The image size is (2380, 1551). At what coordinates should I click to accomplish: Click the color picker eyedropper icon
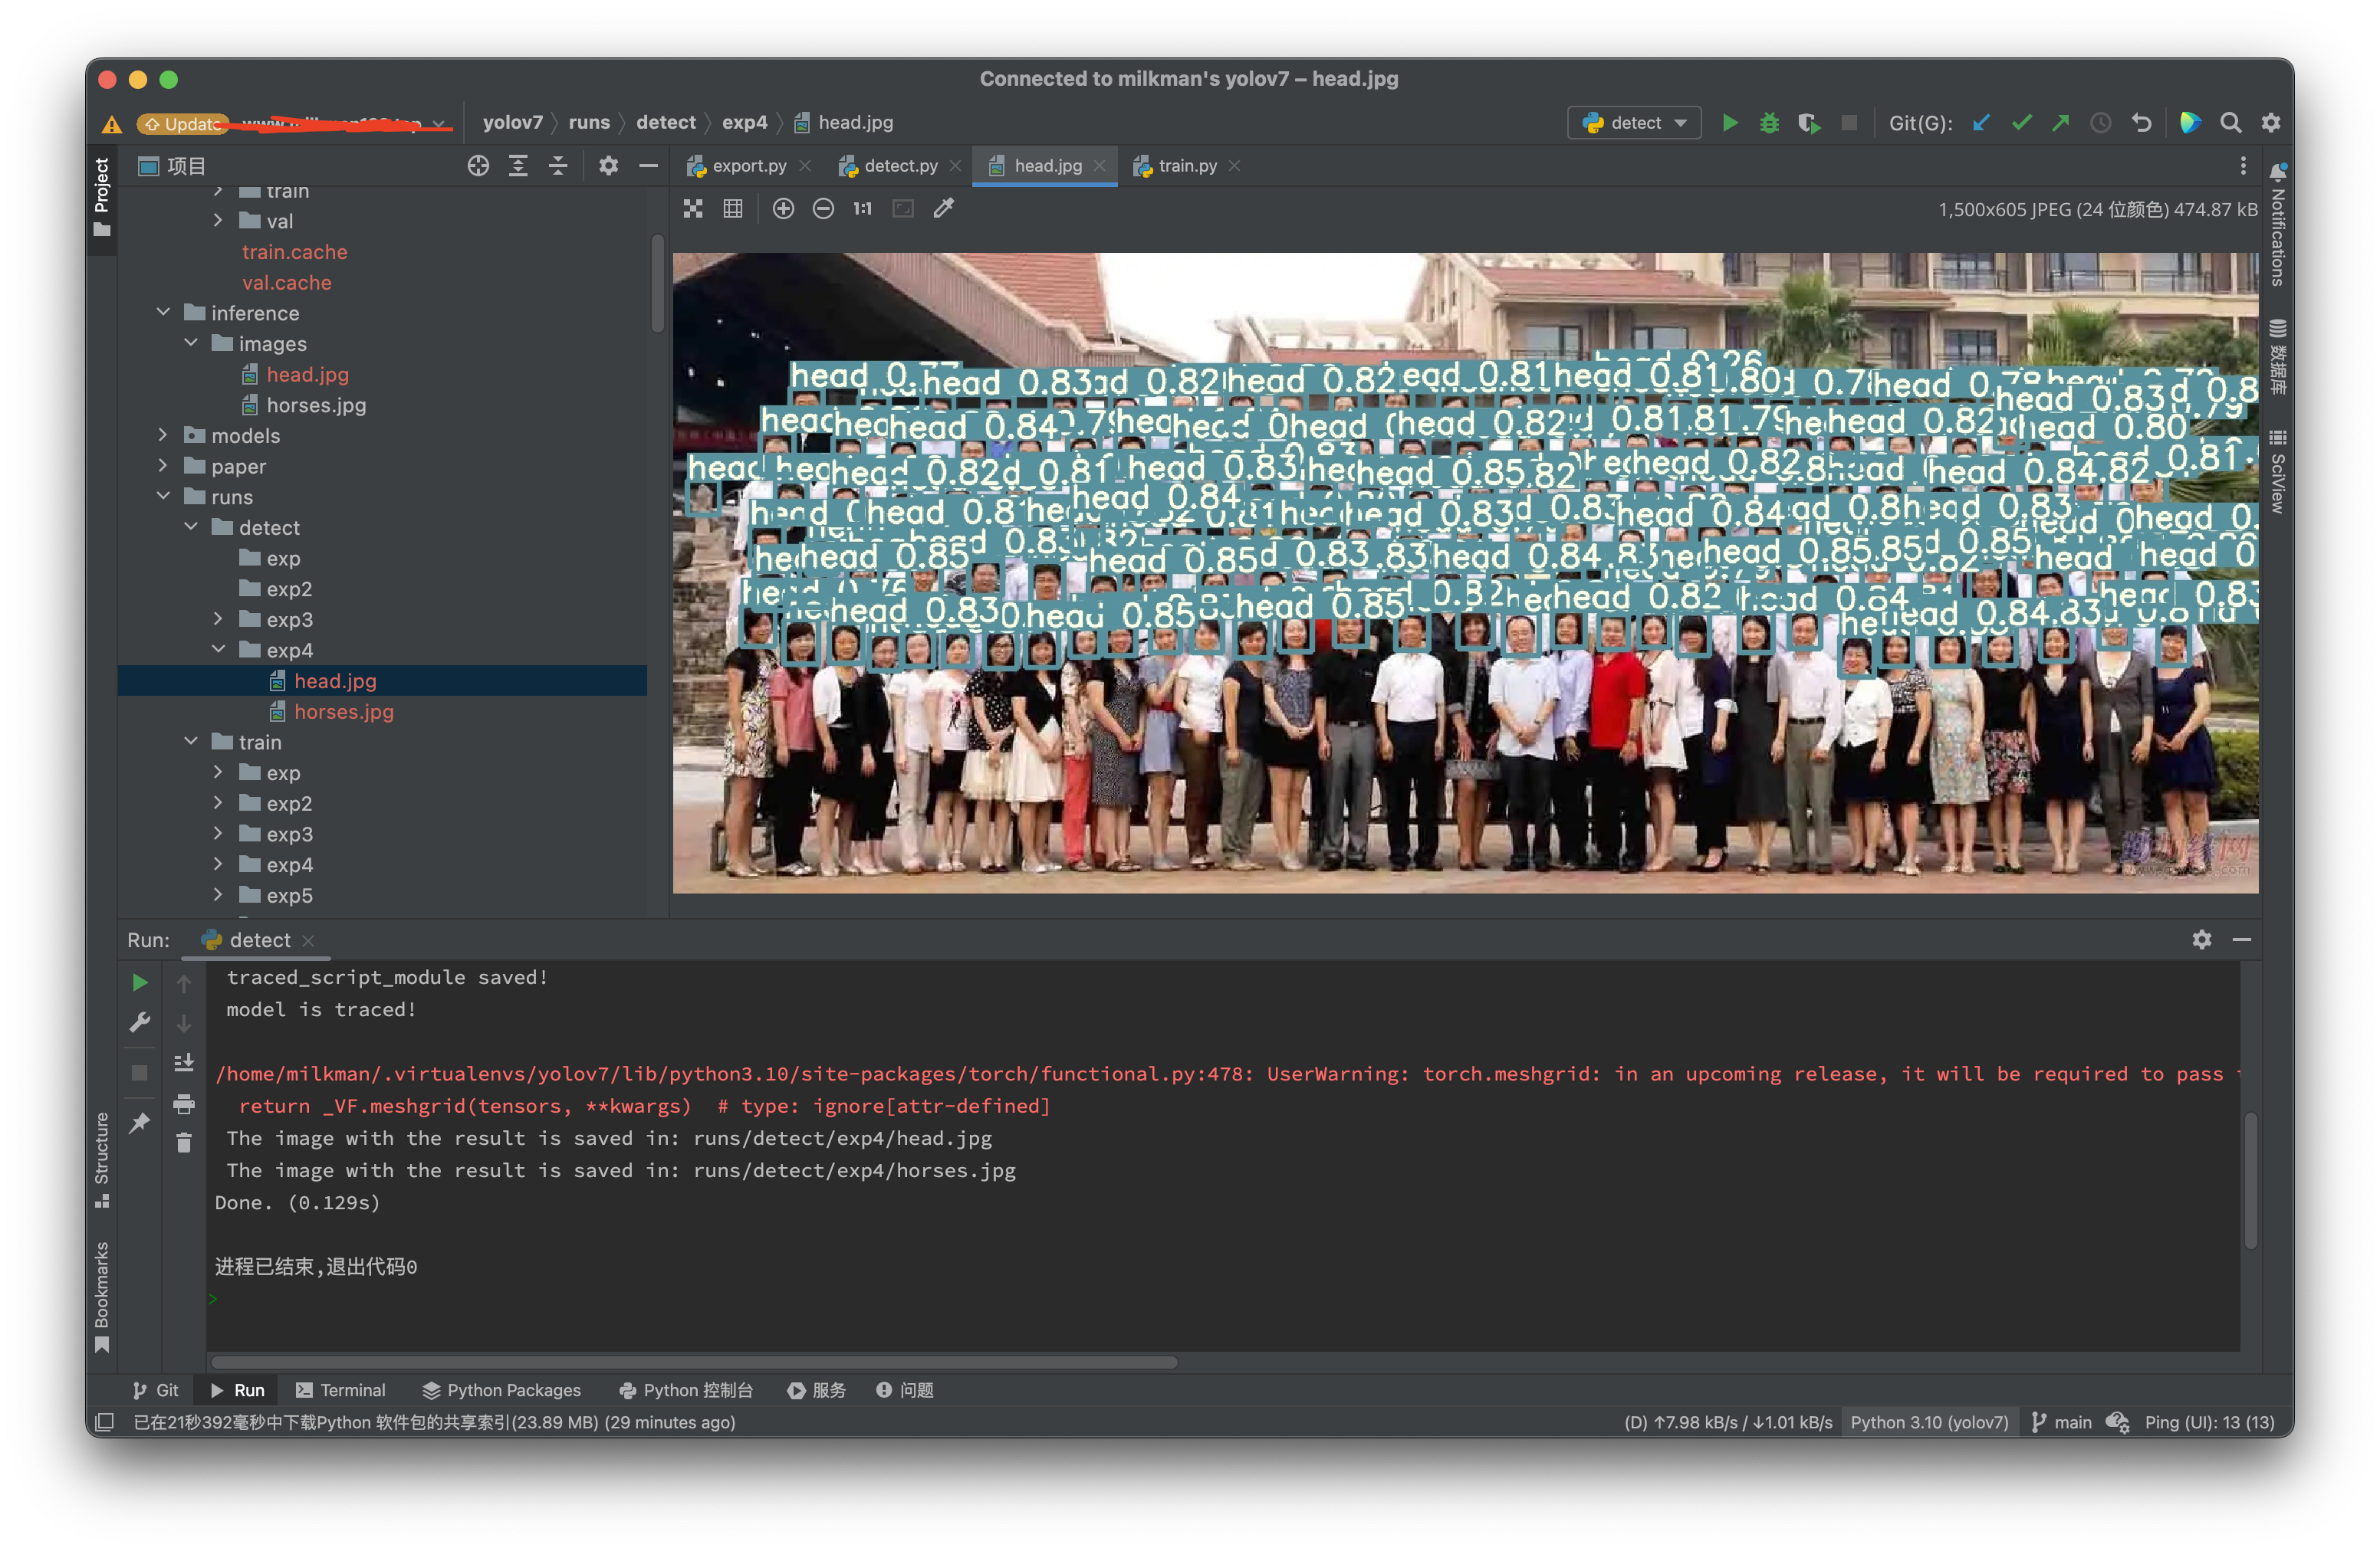(943, 208)
